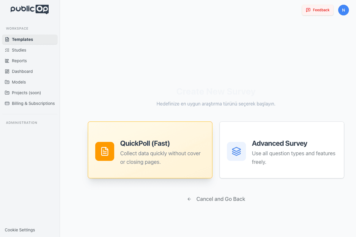Image resolution: width=356 pixels, height=237 pixels.
Task: Click the Studies checklist icon in sidebar
Action: [x=7, y=50]
